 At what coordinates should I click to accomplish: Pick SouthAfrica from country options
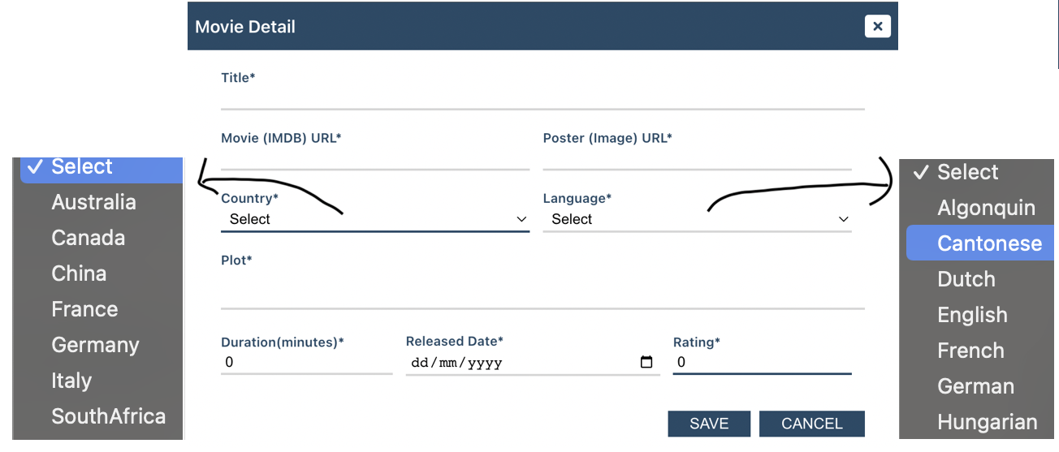tap(108, 416)
